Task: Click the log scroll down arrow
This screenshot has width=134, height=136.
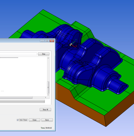Action: point(48,95)
